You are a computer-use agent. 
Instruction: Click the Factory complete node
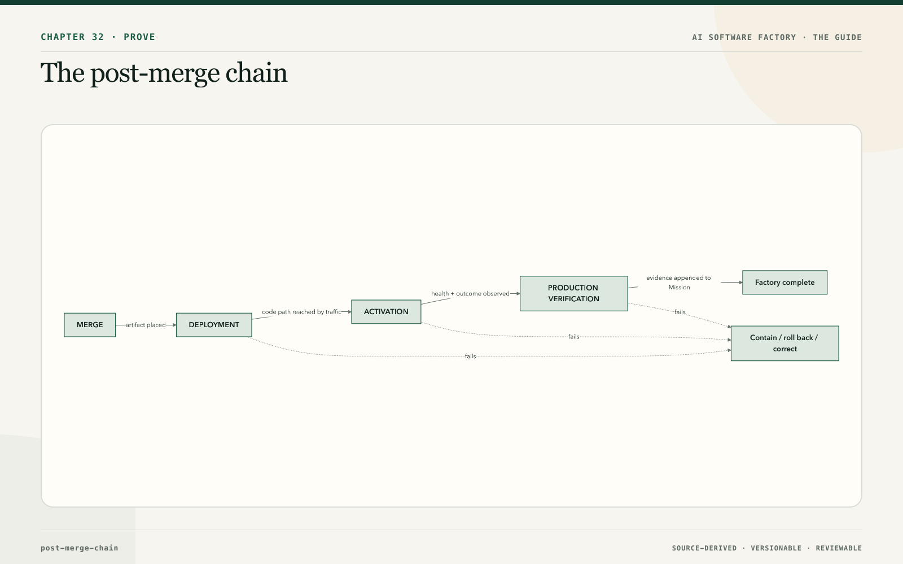[784, 283]
